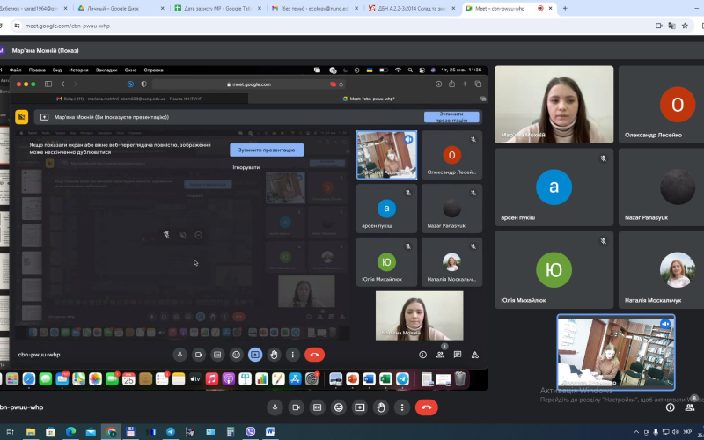Open Файл in the Mac menu bar
Screen dimensions: 704x440
(15, 70)
